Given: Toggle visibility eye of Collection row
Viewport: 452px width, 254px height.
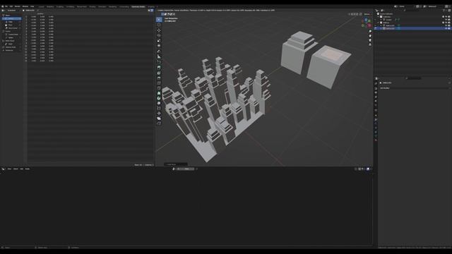Looking at the screenshot, I should click(x=446, y=17).
